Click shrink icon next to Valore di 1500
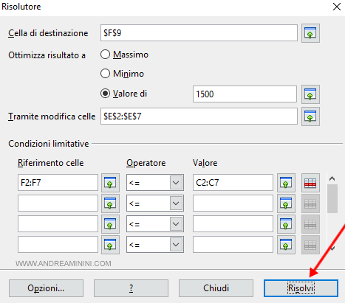 point(310,94)
